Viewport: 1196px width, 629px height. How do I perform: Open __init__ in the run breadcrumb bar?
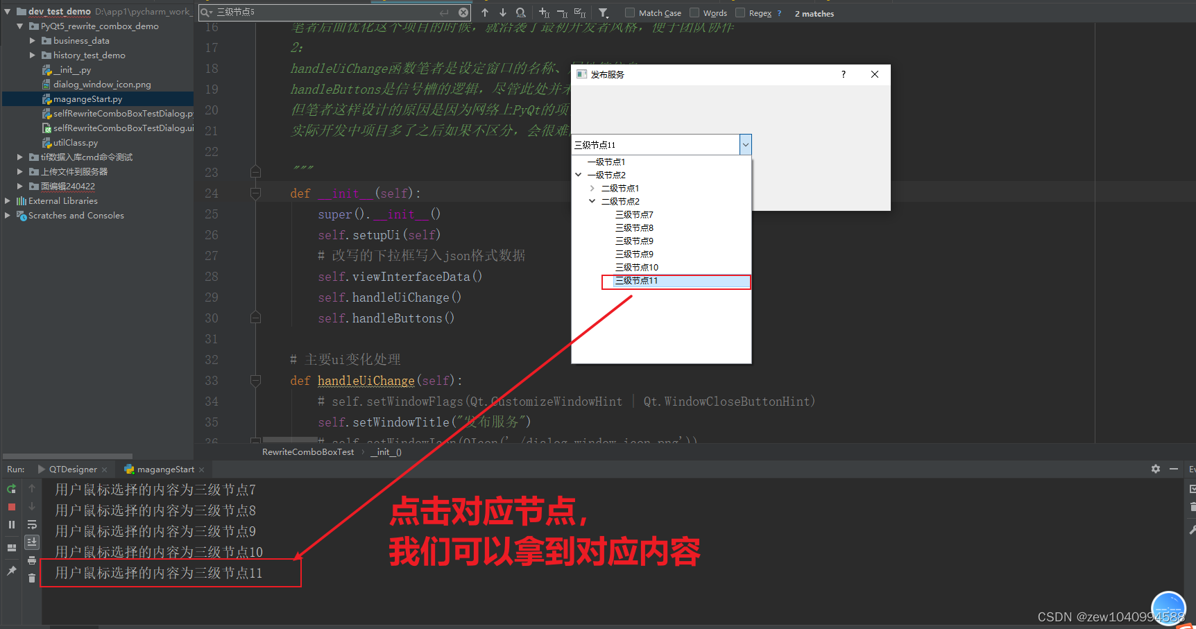point(386,451)
